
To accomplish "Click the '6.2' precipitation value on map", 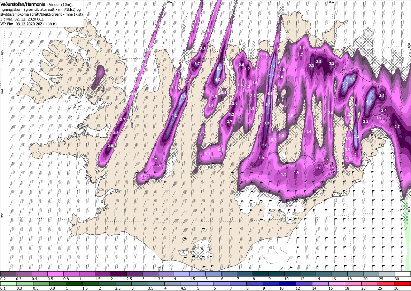I will pyautogui.click(x=183, y=97).
